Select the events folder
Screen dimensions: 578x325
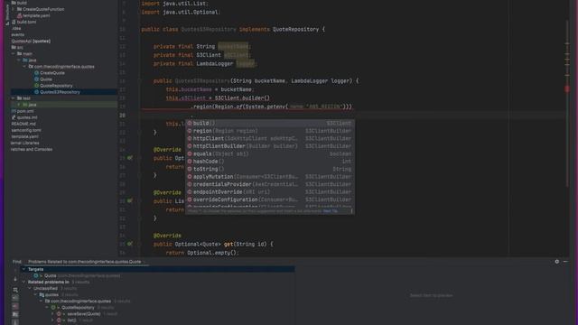pyautogui.click(x=17, y=34)
